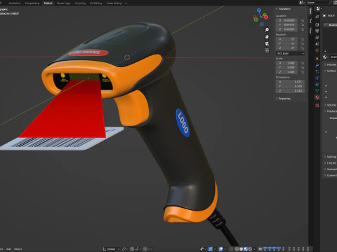The width and height of the screenshot is (337, 252).
Task: Open the Object menu in viewport header
Action: click(18, 249)
